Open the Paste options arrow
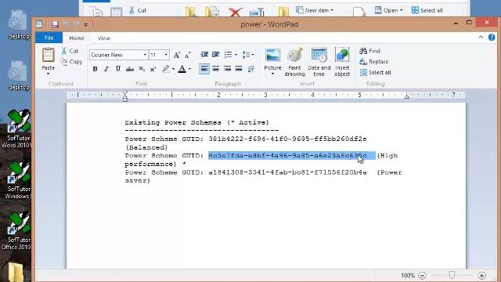This screenshot has width=501, height=282. [49, 74]
